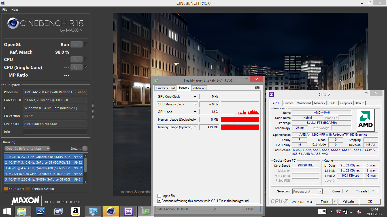This screenshot has width=387, height=217.
Task: Switch to CPU-Z About tab
Action: 360,103
